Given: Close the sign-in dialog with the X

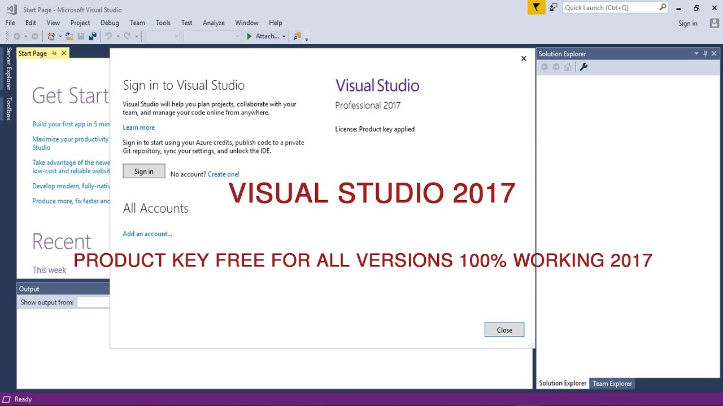Looking at the screenshot, I should pyautogui.click(x=524, y=58).
